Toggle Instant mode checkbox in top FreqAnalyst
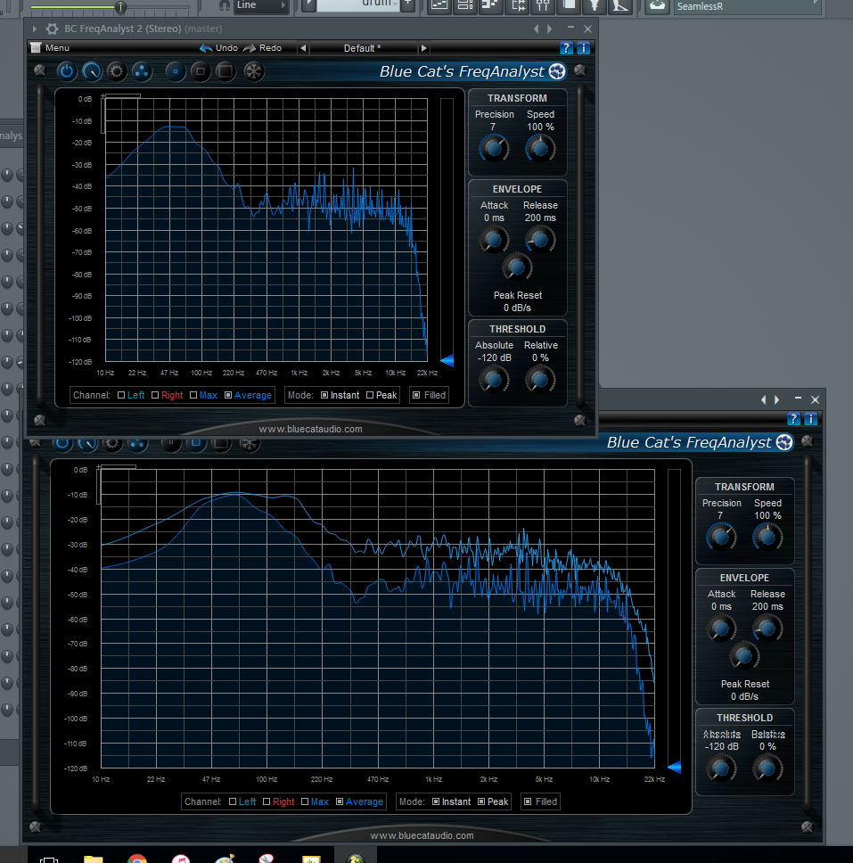The image size is (853, 863). [324, 395]
